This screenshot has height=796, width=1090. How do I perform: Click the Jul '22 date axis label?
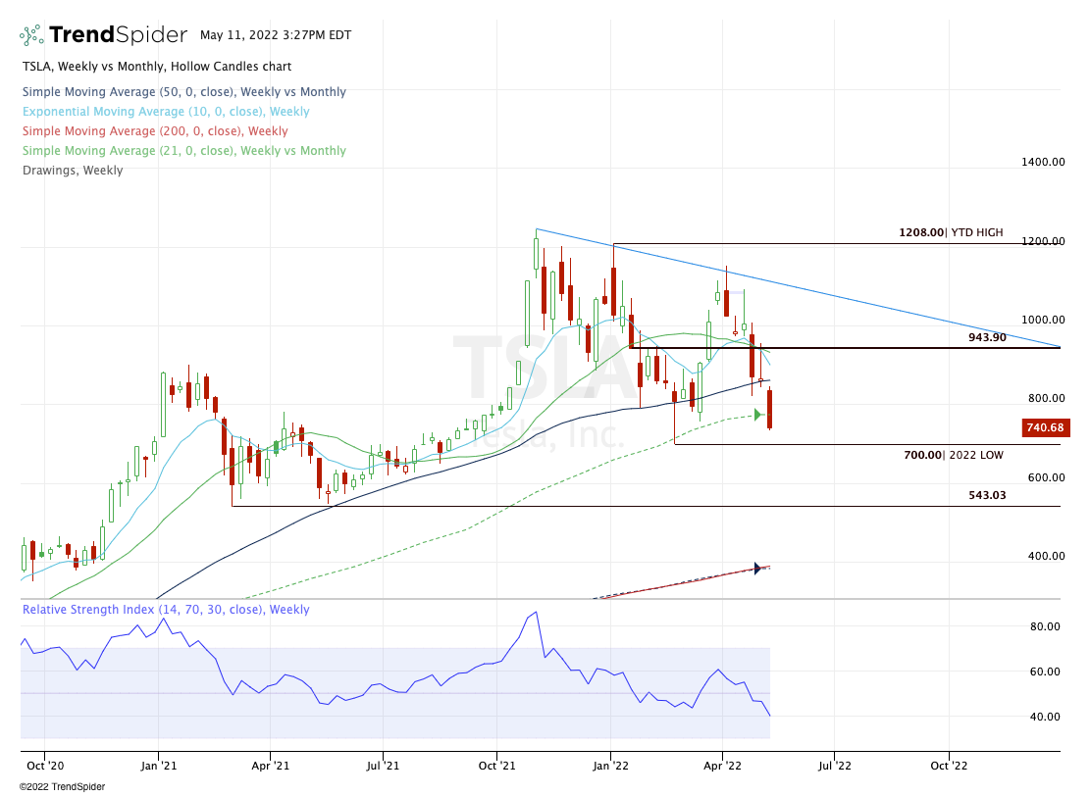click(x=834, y=766)
